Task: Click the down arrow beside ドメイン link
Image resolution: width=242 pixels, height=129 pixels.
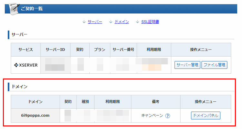Action: click(111, 22)
